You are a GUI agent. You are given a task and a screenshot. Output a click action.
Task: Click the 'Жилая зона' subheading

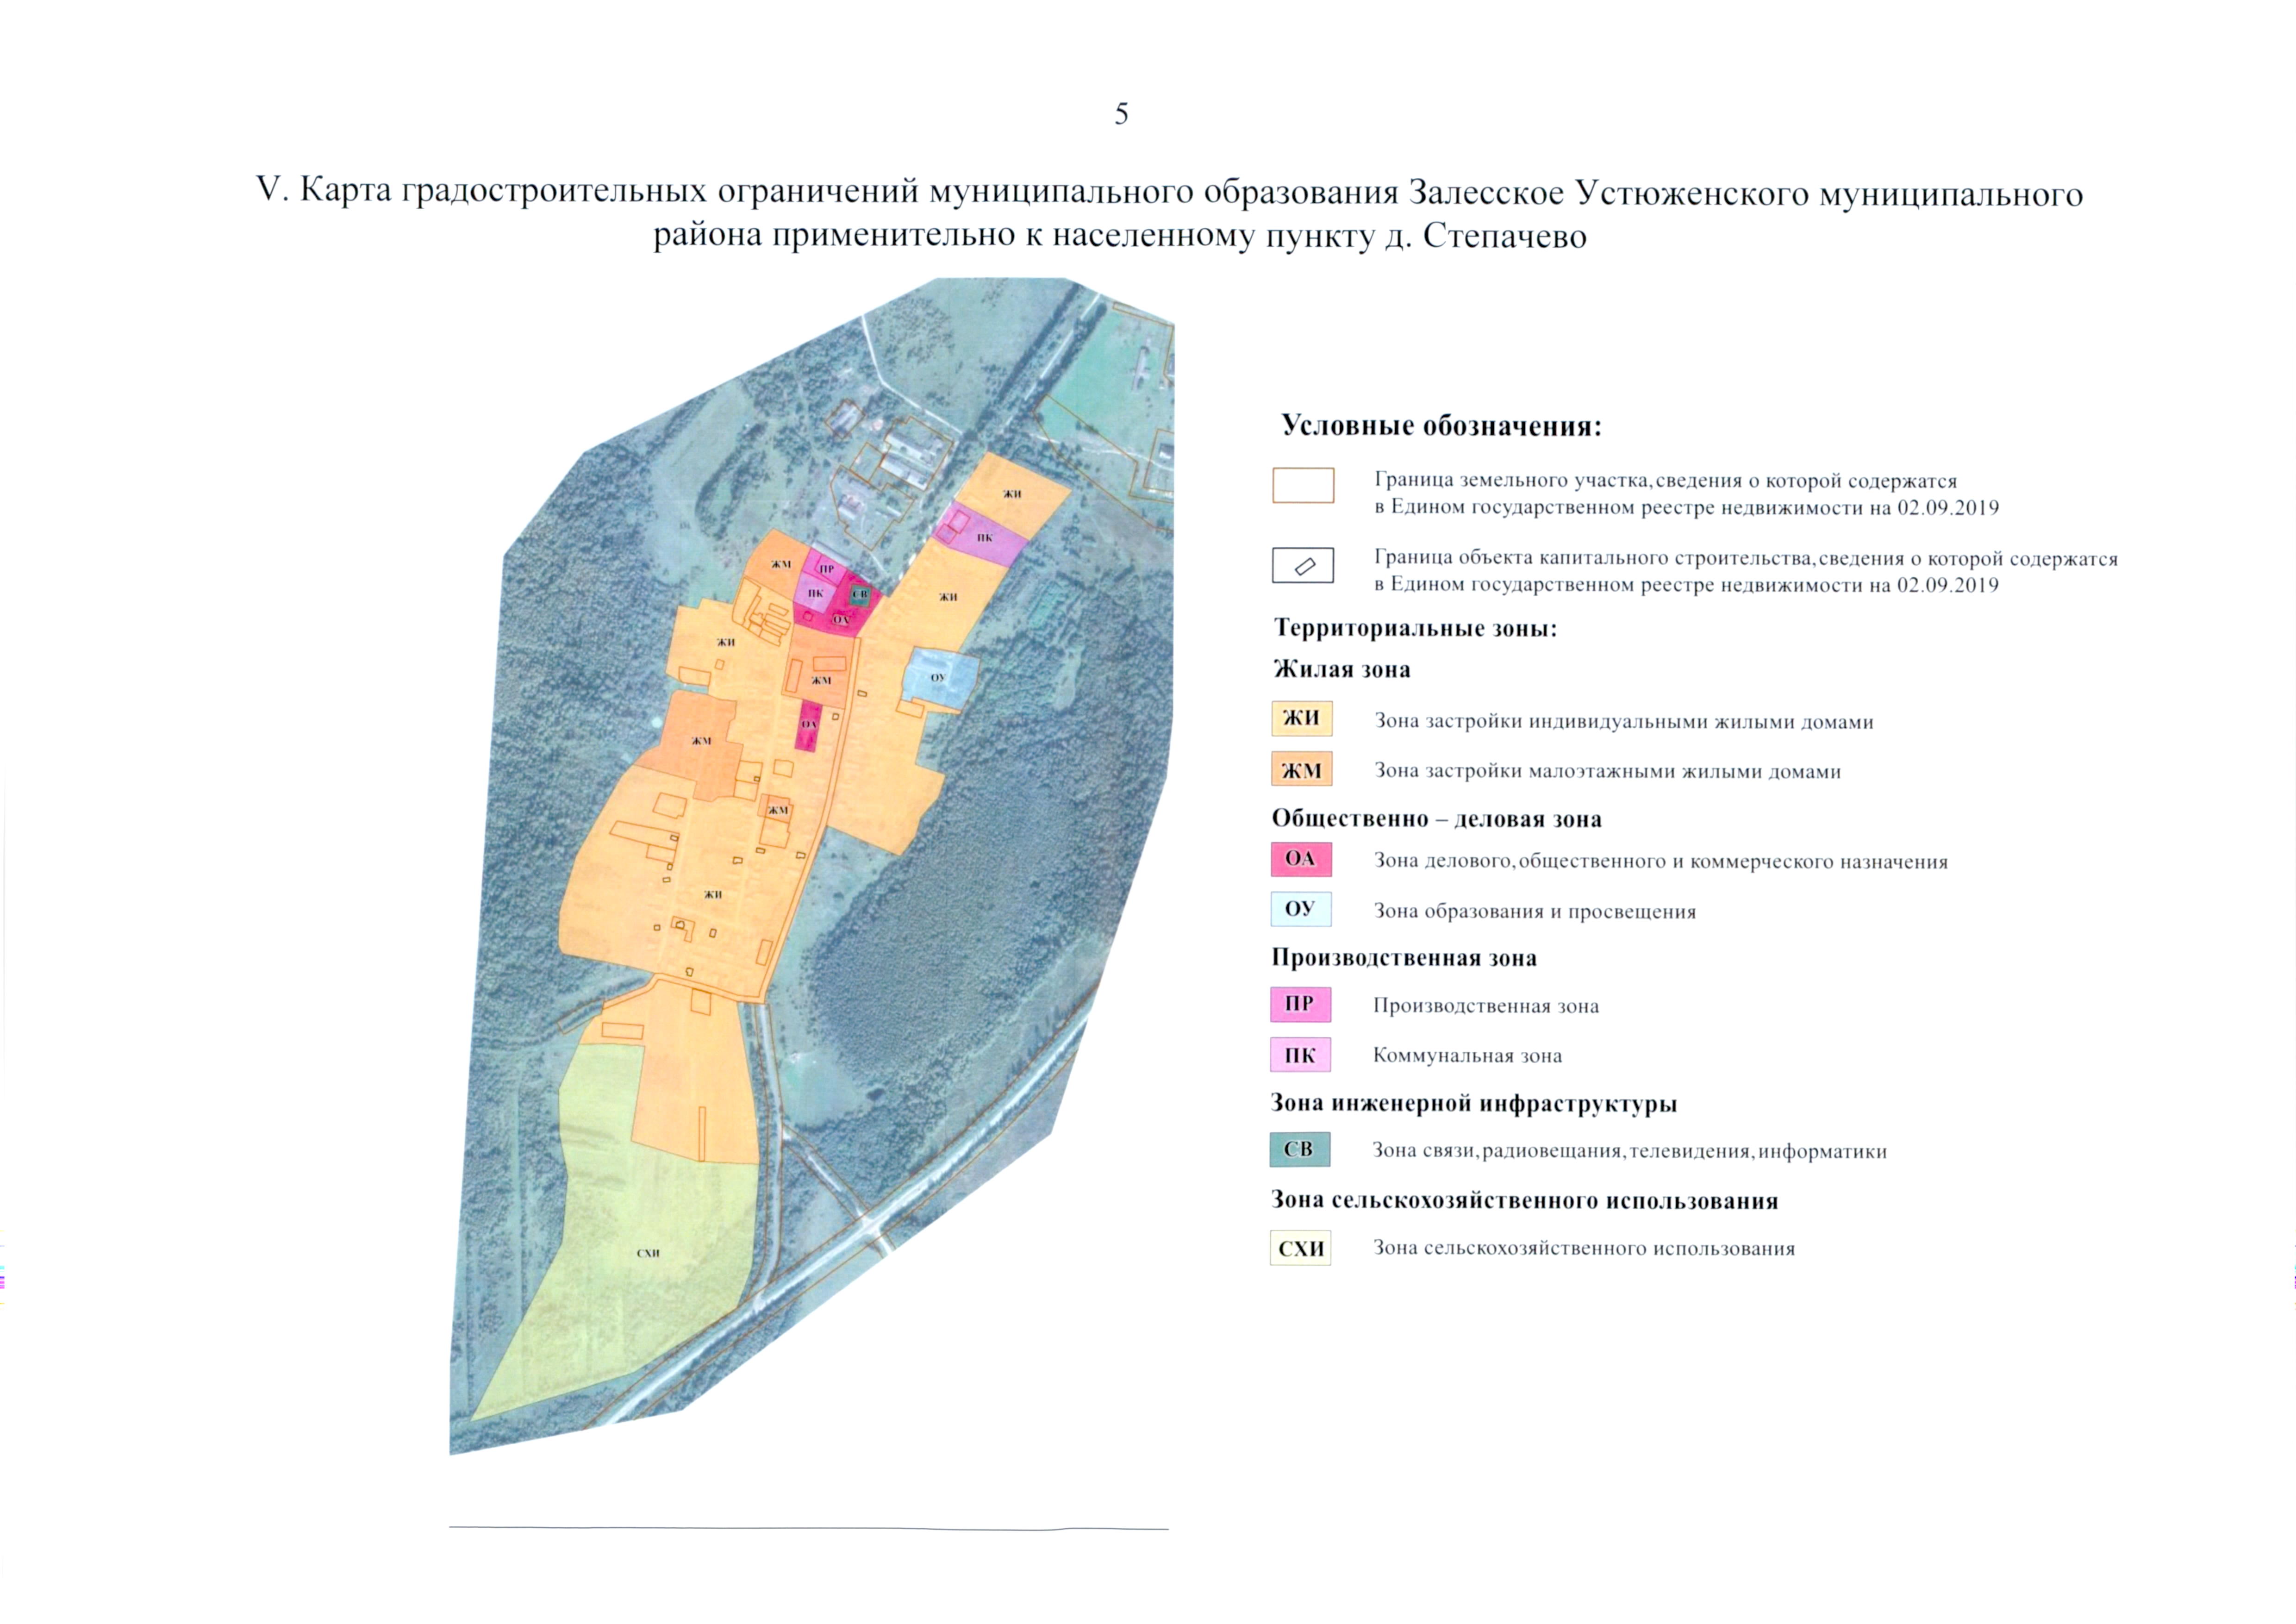pos(1341,670)
